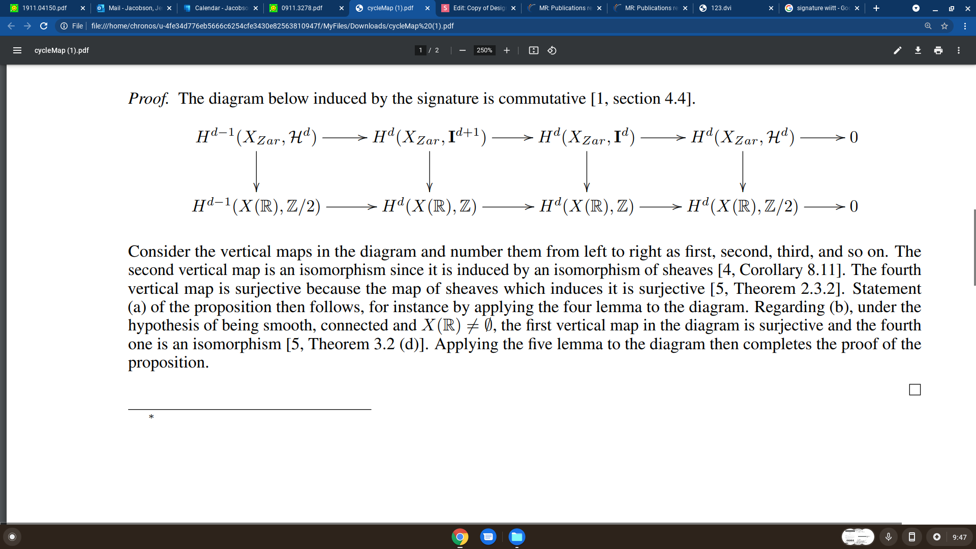Click the vertical page scrollbar
The width and height of the screenshot is (976, 549).
[x=973, y=247]
